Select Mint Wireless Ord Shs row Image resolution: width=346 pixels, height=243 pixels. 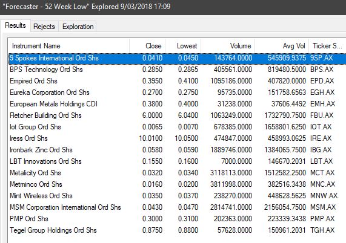pos(177,196)
